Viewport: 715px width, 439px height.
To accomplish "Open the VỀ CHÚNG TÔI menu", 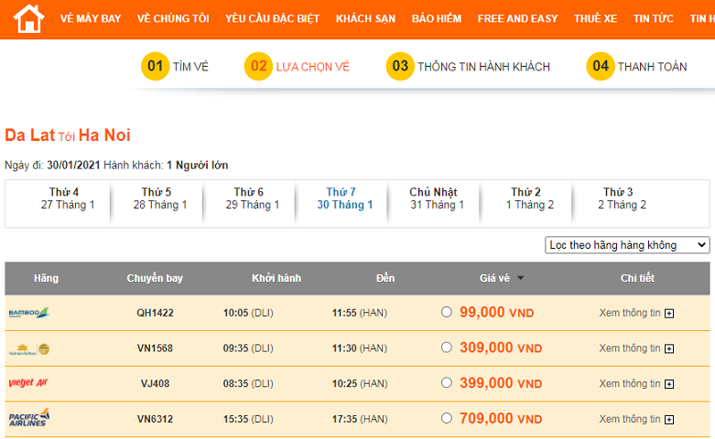I will pyautogui.click(x=173, y=18).
